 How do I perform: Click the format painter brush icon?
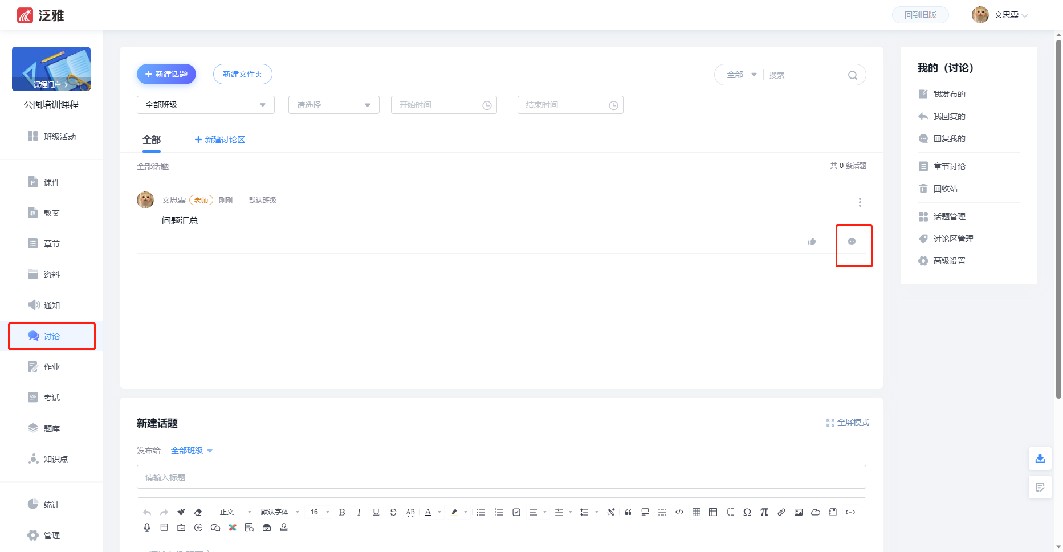181,512
